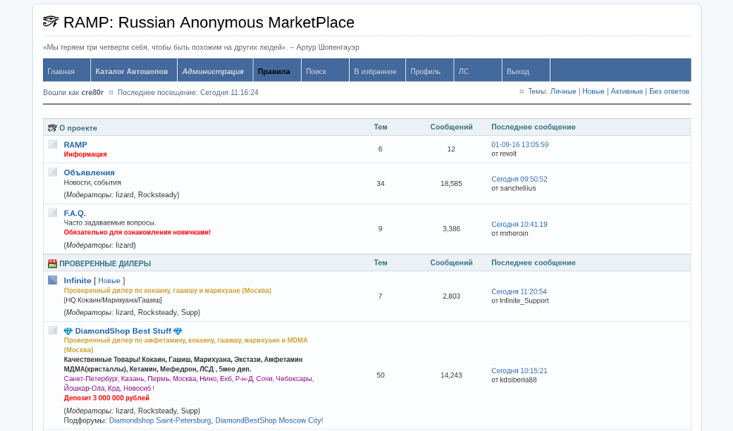The height and width of the screenshot is (431, 733).
Task: Select Профиль in the navigation bar
Action: coord(425,71)
